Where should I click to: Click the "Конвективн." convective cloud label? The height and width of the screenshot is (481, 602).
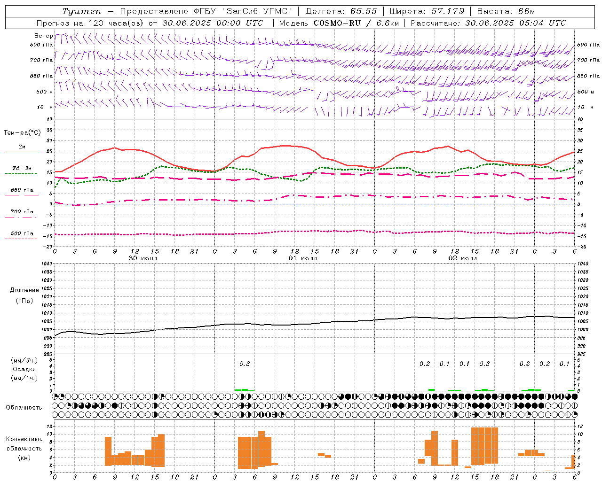pos(24,439)
